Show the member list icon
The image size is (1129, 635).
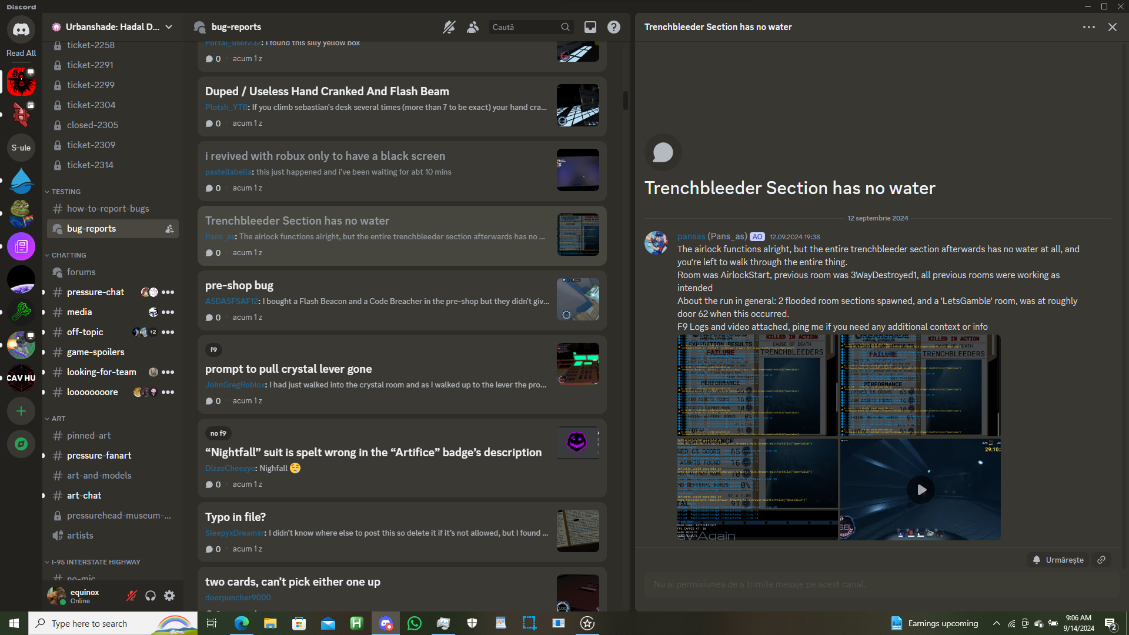472,27
